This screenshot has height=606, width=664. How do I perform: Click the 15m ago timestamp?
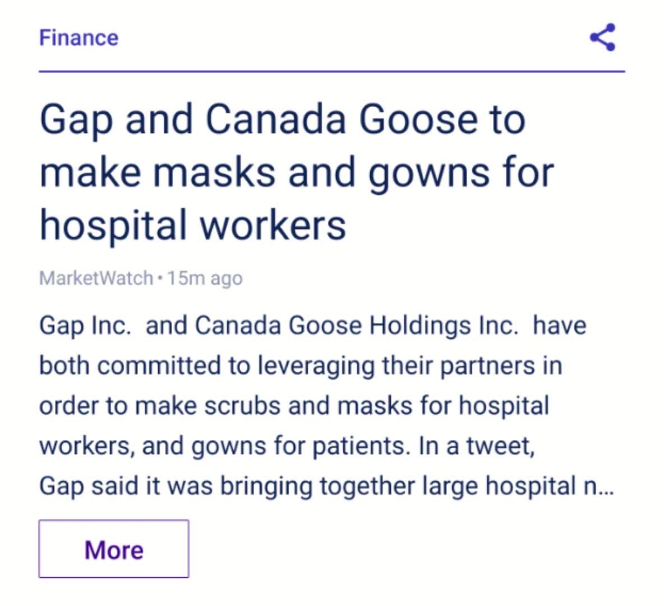tap(205, 278)
